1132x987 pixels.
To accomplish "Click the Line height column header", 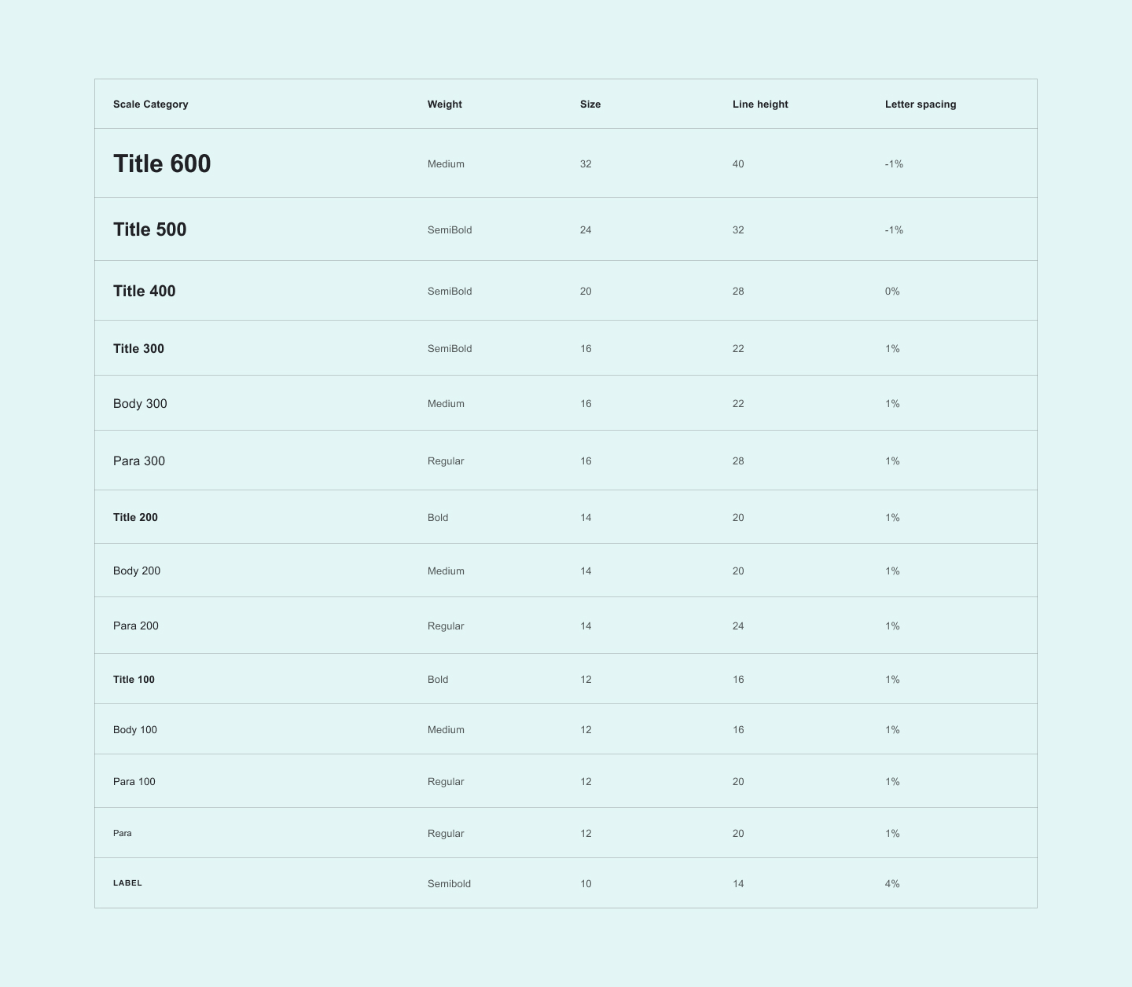I will tap(759, 105).
